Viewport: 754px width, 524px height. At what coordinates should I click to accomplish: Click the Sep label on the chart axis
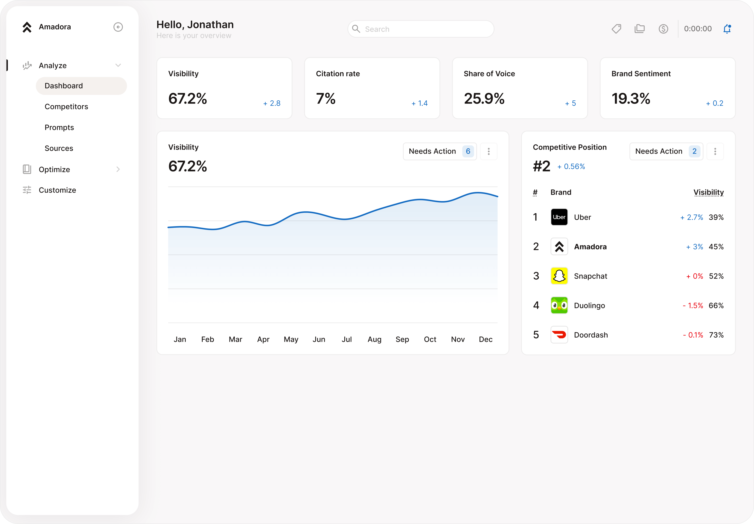pos(402,339)
